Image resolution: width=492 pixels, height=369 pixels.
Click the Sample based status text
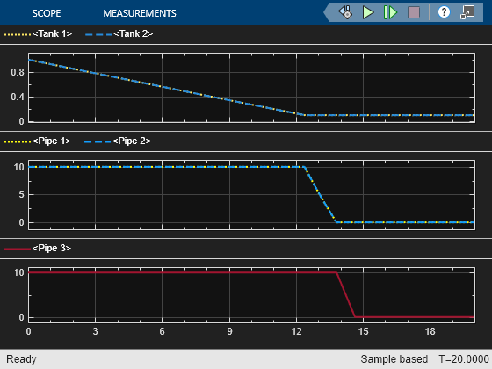coord(394,359)
